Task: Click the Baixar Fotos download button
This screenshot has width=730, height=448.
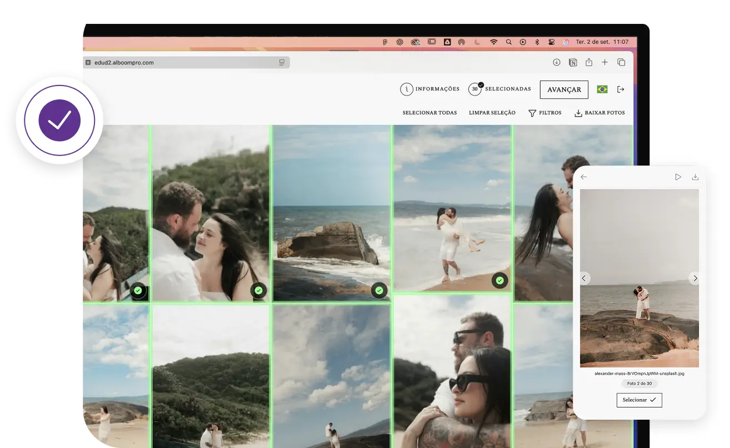Action: [599, 113]
